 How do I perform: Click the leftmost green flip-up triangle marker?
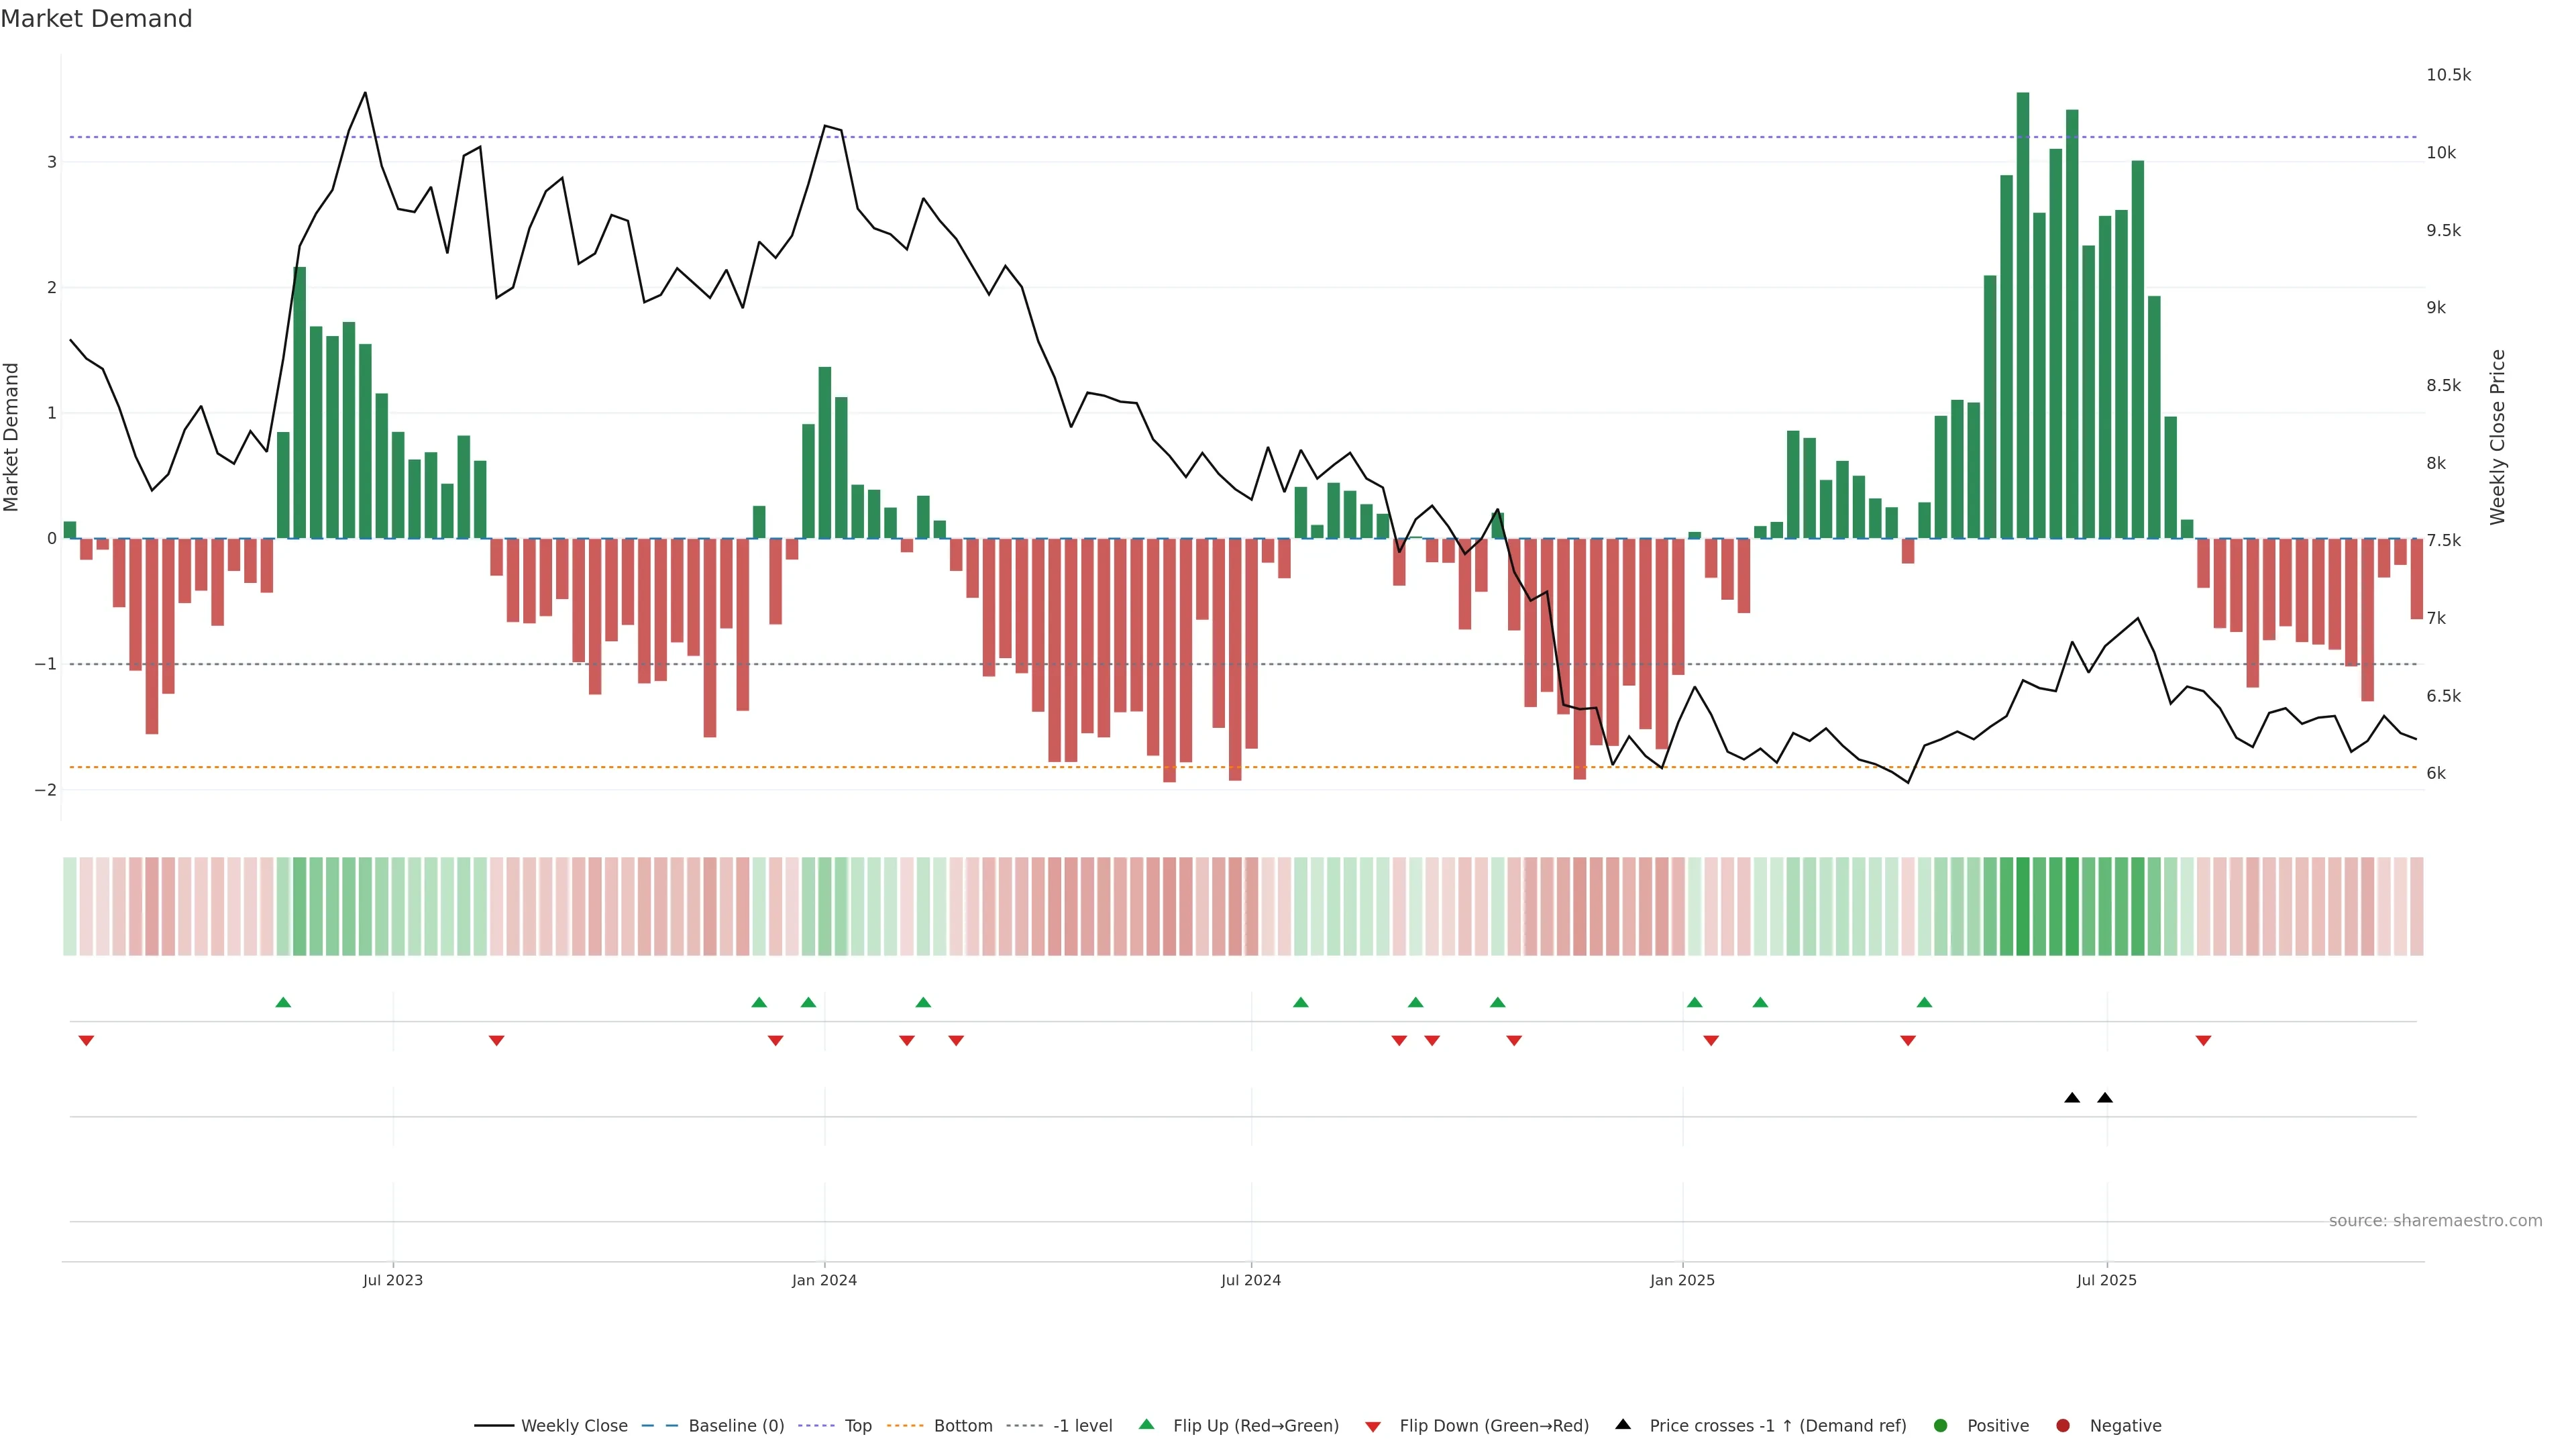(x=283, y=1003)
